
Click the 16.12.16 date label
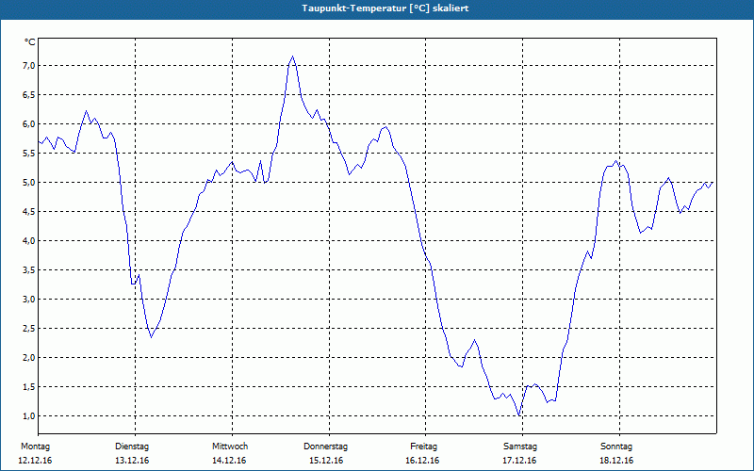(x=422, y=461)
